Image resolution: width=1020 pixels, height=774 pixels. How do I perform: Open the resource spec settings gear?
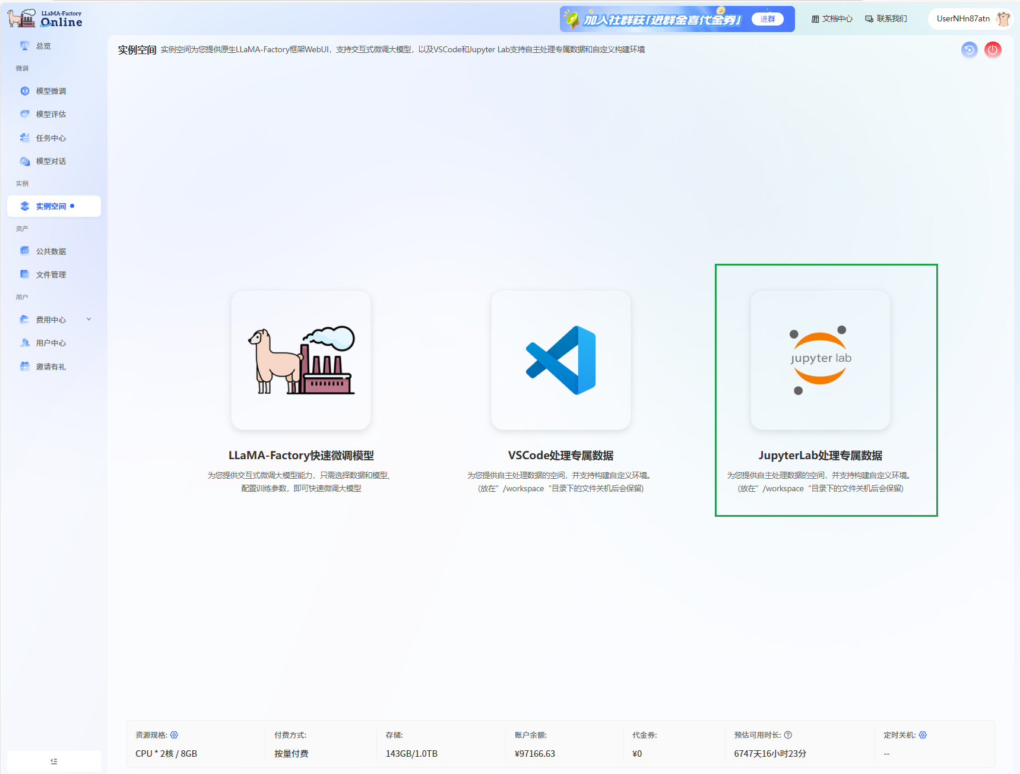coord(175,735)
